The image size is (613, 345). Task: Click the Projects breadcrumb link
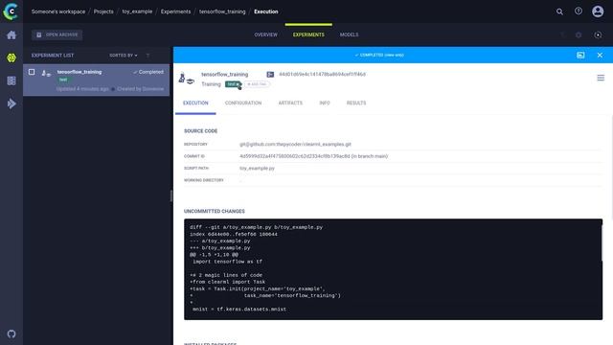103,11
